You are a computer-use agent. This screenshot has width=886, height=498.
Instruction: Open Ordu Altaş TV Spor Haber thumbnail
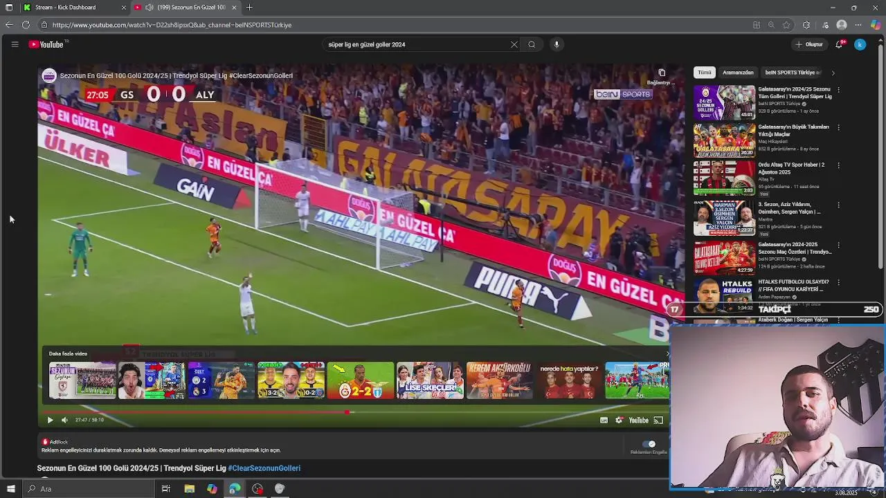pyautogui.click(x=725, y=178)
